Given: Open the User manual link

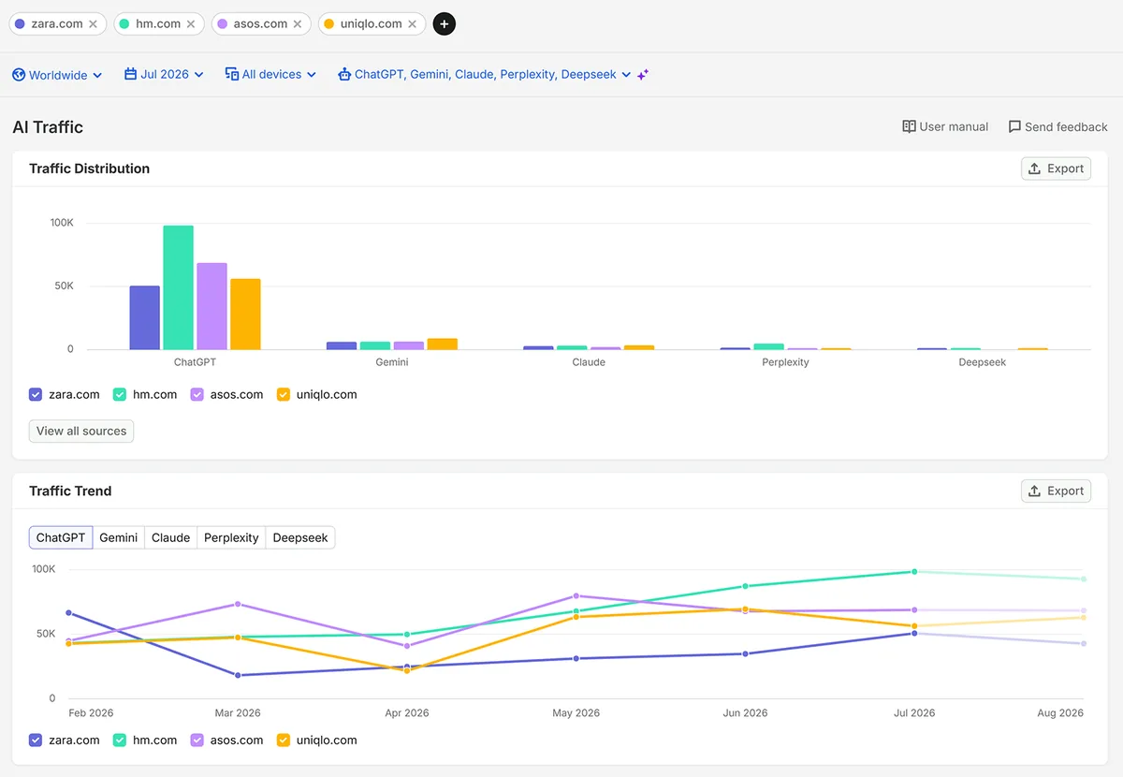Looking at the screenshot, I should coord(945,126).
